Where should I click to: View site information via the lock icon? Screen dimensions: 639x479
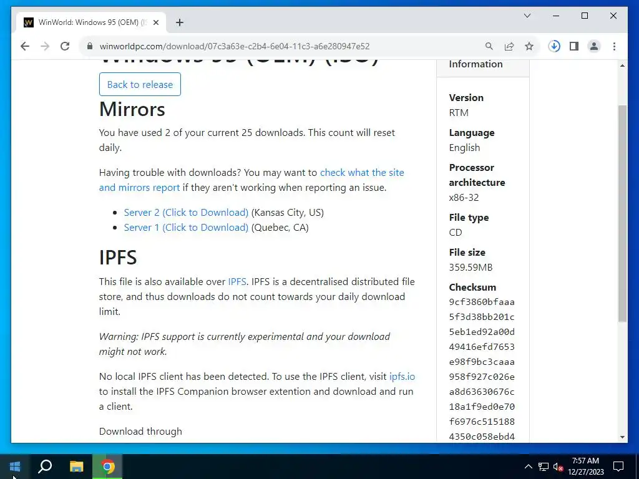(90, 46)
